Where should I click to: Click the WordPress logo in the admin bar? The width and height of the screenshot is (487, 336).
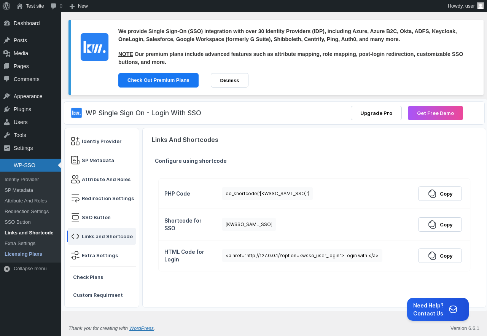(6, 6)
